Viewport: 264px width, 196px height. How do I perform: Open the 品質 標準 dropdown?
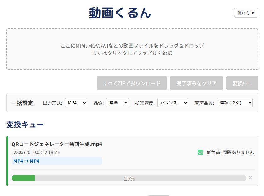[118, 103]
